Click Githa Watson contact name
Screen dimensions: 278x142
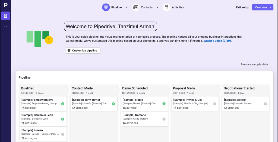[x=135, y=119]
